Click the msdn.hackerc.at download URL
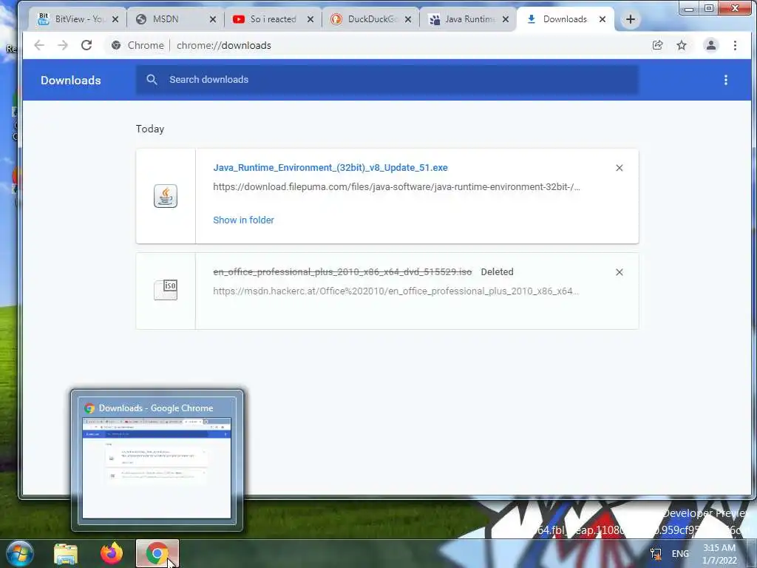Image resolution: width=757 pixels, height=568 pixels. [x=396, y=291]
